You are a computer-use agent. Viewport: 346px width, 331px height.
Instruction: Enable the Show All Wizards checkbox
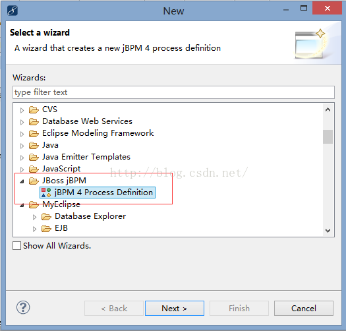click(16, 245)
